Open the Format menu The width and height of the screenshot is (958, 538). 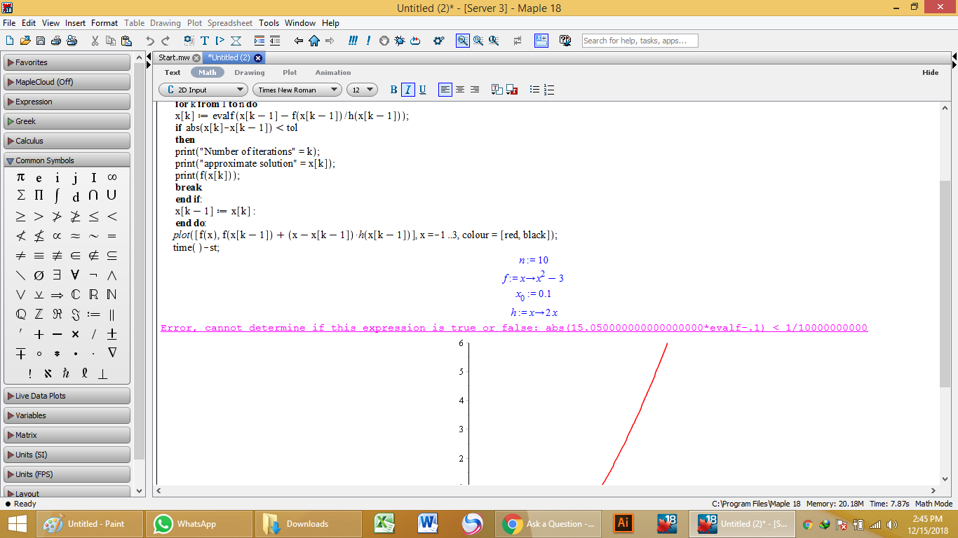104,23
